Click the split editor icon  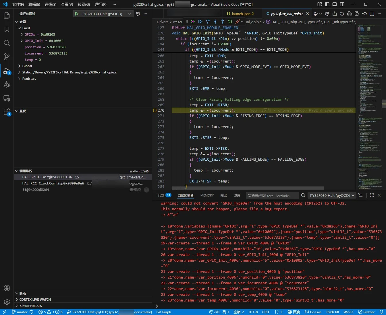[x=372, y=14]
